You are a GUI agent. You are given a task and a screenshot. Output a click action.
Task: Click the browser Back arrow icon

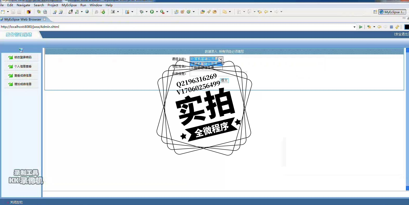coord(379,27)
